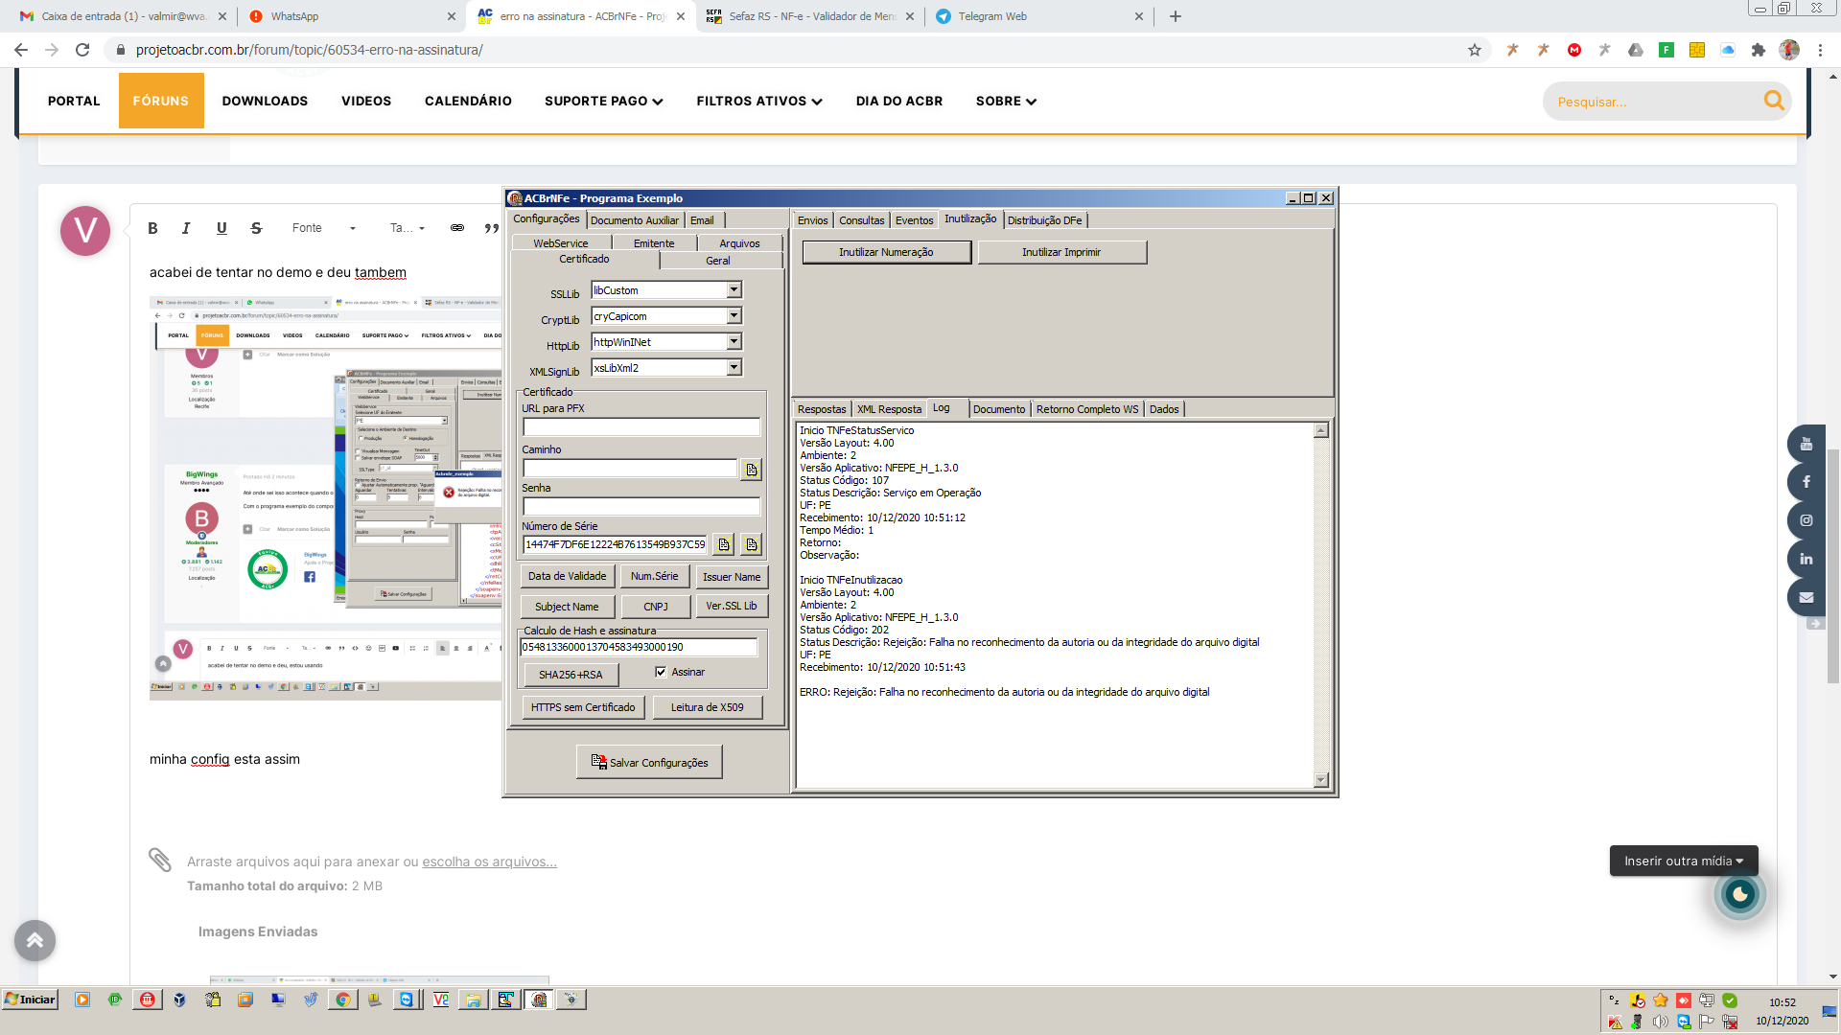Click the Inutilizar Imprimir button
The width and height of the screenshot is (1841, 1035).
pos(1061,252)
